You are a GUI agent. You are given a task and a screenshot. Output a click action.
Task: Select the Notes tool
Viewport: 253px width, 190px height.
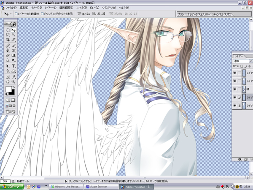click(x=8, y=77)
